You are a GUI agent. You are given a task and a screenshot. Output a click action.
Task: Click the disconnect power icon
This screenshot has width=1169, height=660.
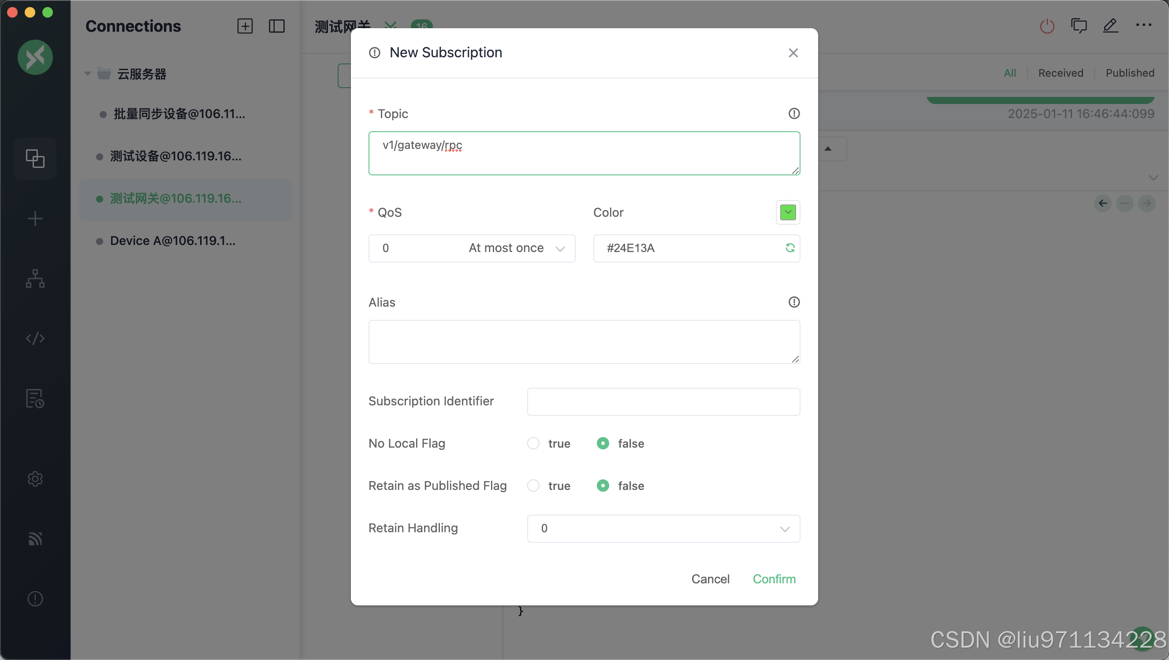[1047, 26]
